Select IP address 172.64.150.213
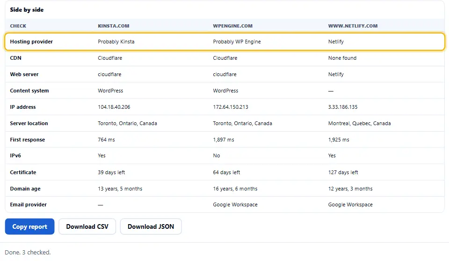The height and width of the screenshot is (261, 449). click(x=231, y=107)
